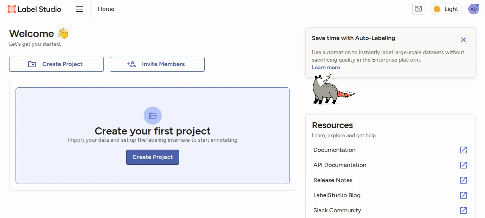Open the Slack Community link
The image size is (485, 218).
point(337,210)
